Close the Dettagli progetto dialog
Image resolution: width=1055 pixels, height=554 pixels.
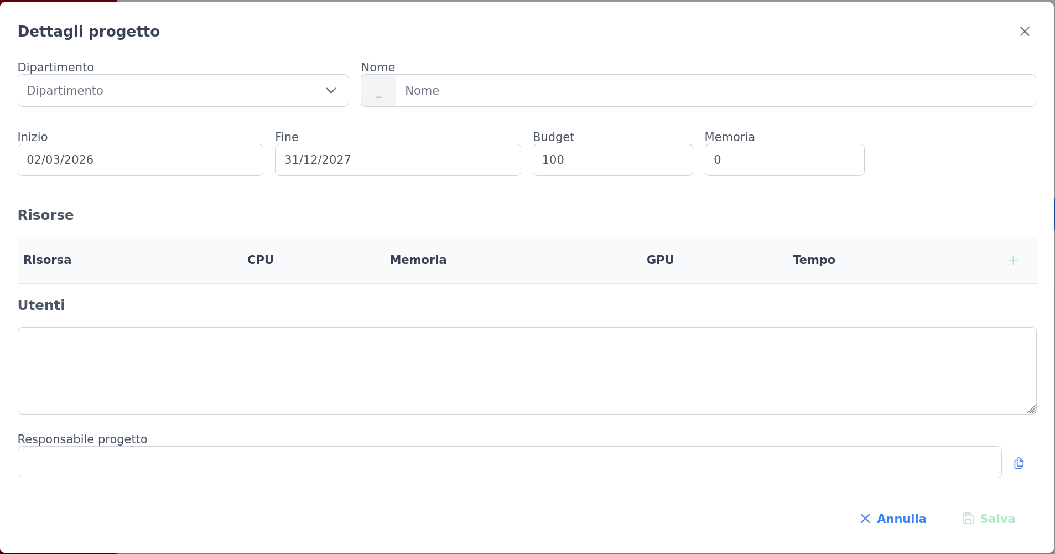[x=1025, y=32]
